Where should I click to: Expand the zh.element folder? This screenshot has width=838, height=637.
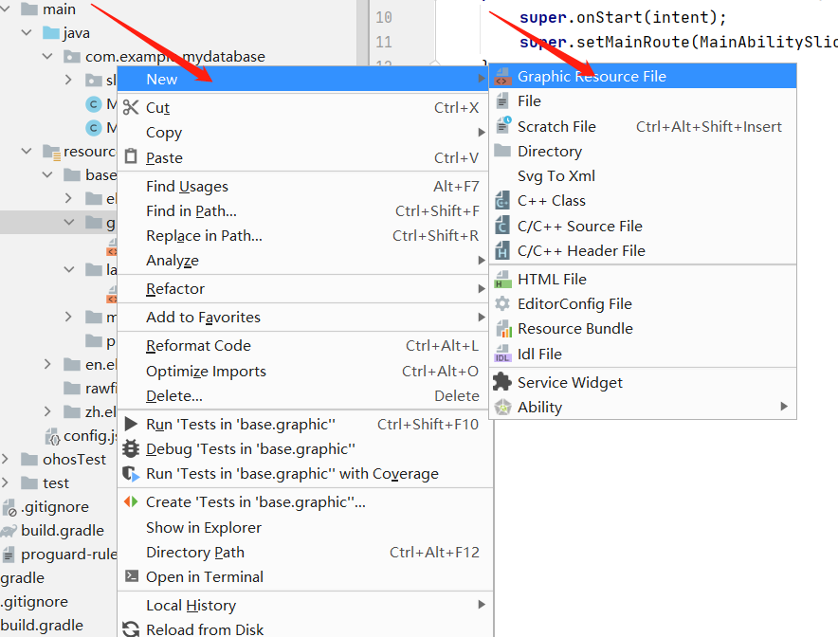pyautogui.click(x=47, y=411)
